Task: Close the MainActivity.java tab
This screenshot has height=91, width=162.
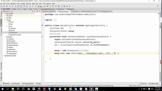Action: point(69,11)
